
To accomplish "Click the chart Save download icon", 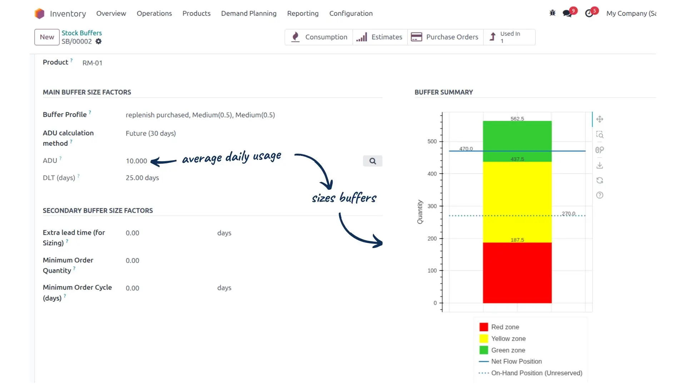I will tap(600, 165).
